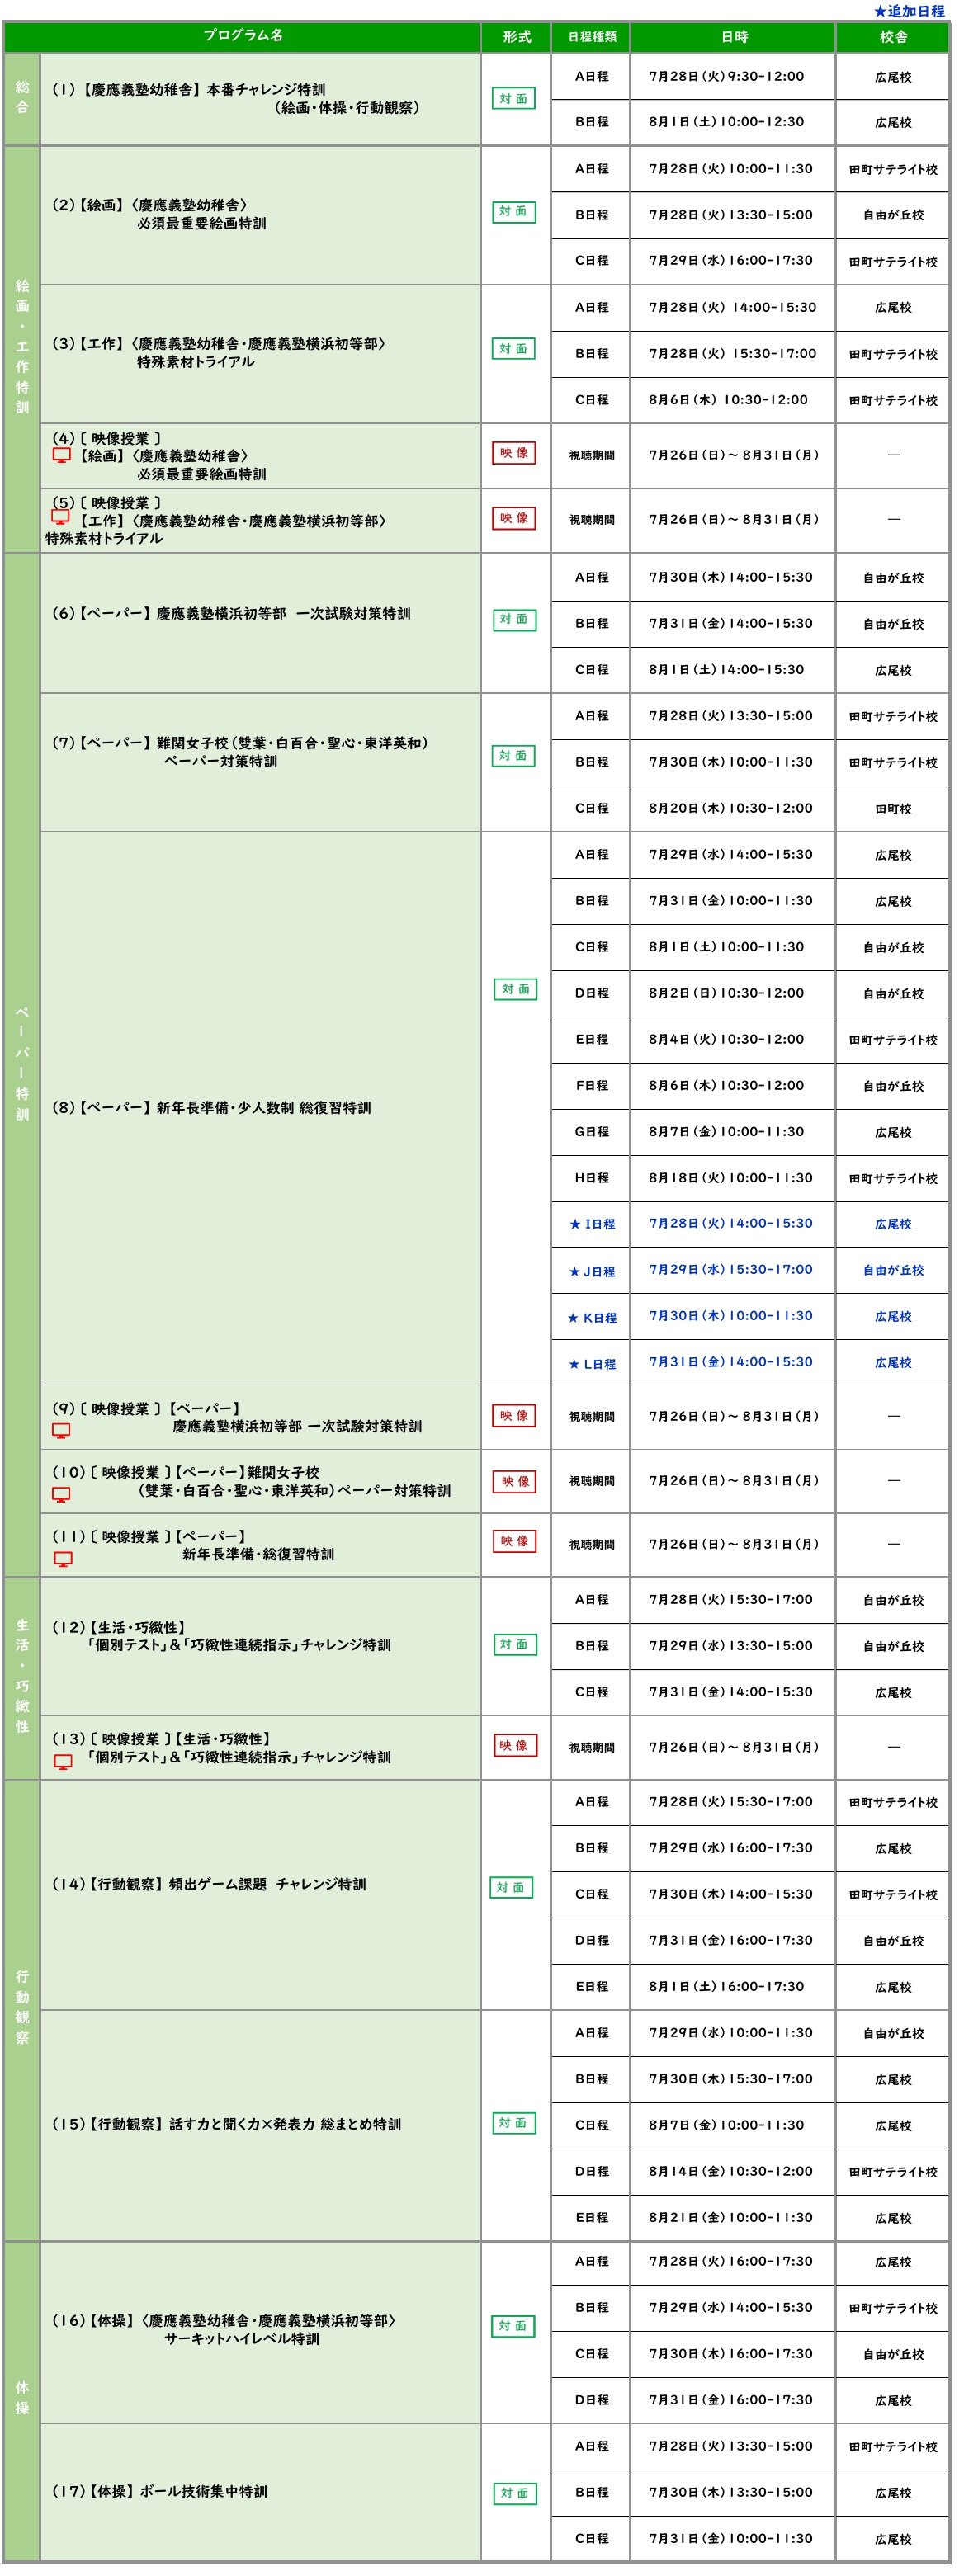Click the 総合 category sidebar cell

[22, 98]
